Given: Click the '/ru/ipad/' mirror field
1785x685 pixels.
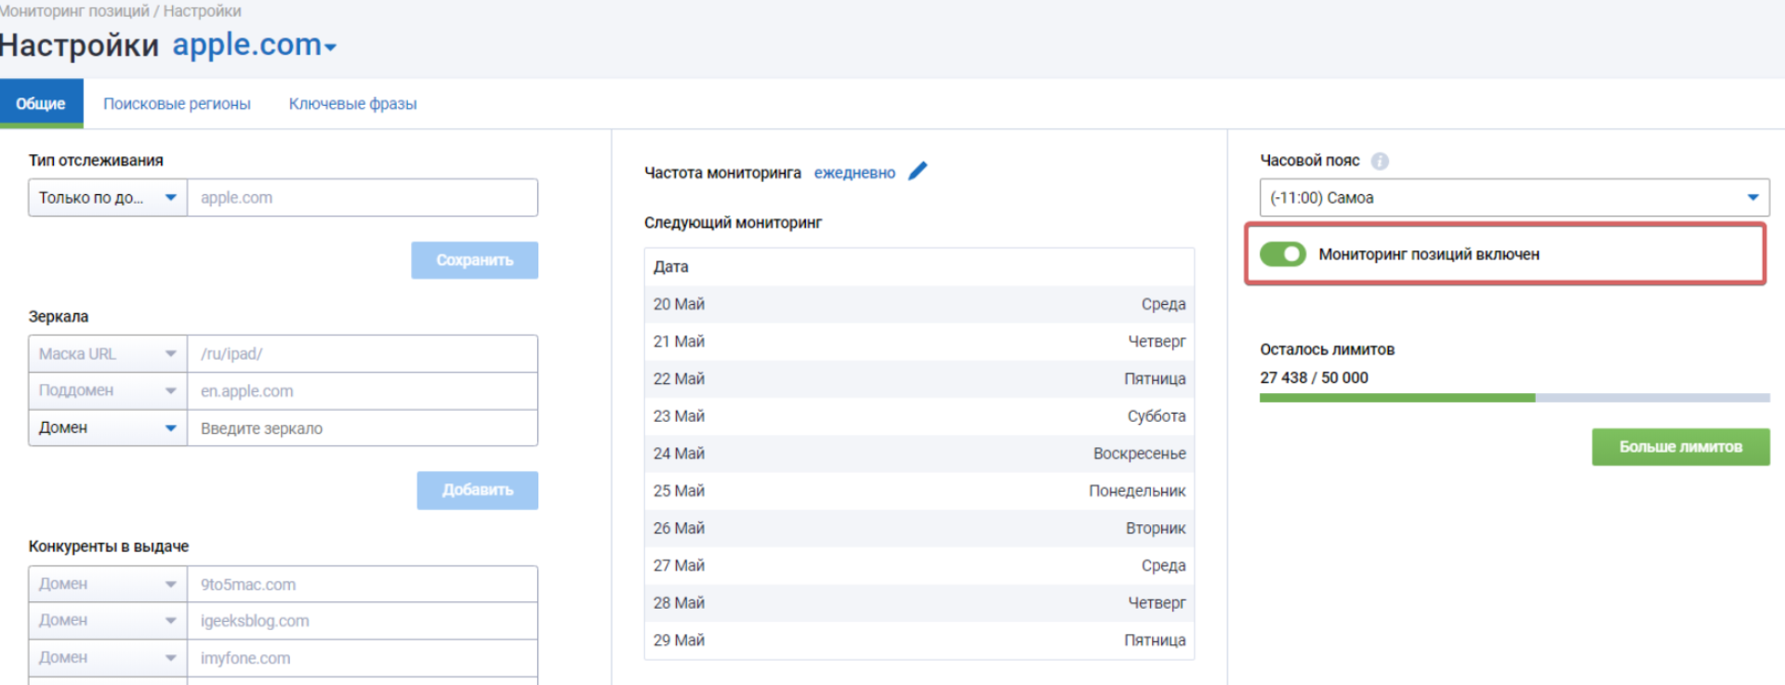Looking at the screenshot, I should pos(363,354).
